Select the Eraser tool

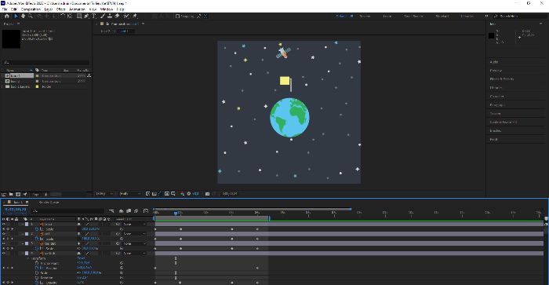[117, 16]
